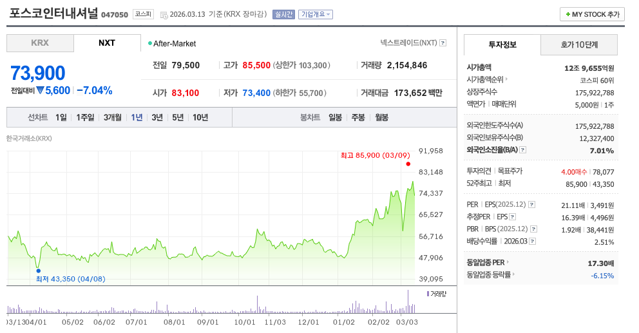This screenshot has width=639, height=333.
Task: Click the 외국인소진율 value 7.01%
Action: [x=602, y=151]
